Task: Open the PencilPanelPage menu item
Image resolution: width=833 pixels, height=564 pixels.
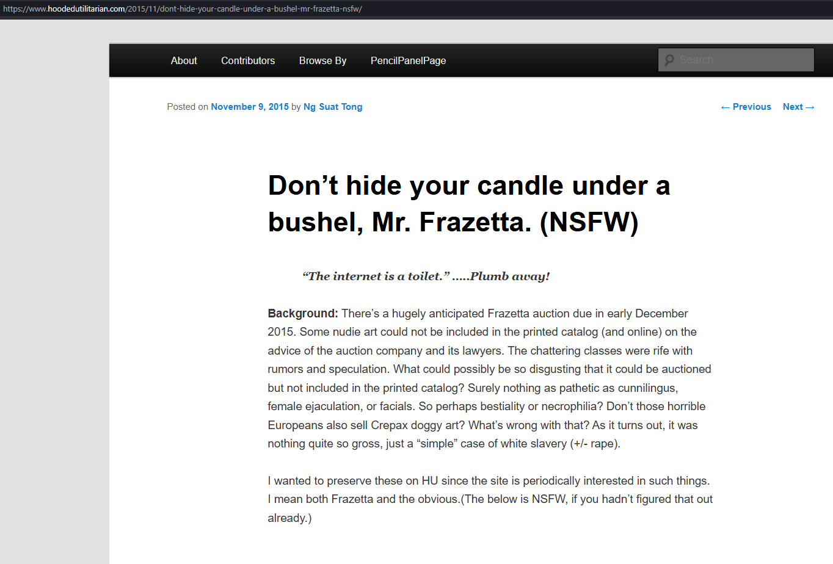Action: [x=408, y=60]
